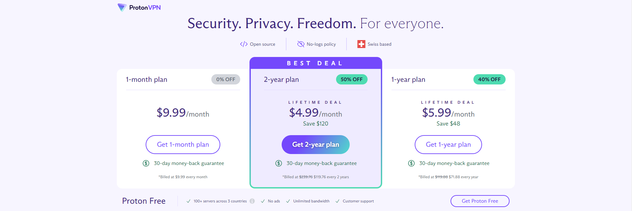
Task: Click money-back dollar icon under 2-year plan
Action: click(x=279, y=163)
